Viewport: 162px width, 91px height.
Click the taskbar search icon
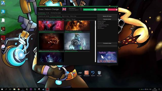pos(6,89)
